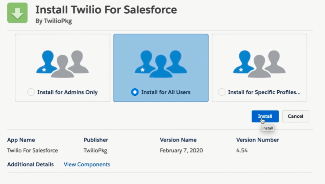Click the By TwilioPkg subtitle text
Image resolution: width=325 pixels, height=184 pixels.
53,21
